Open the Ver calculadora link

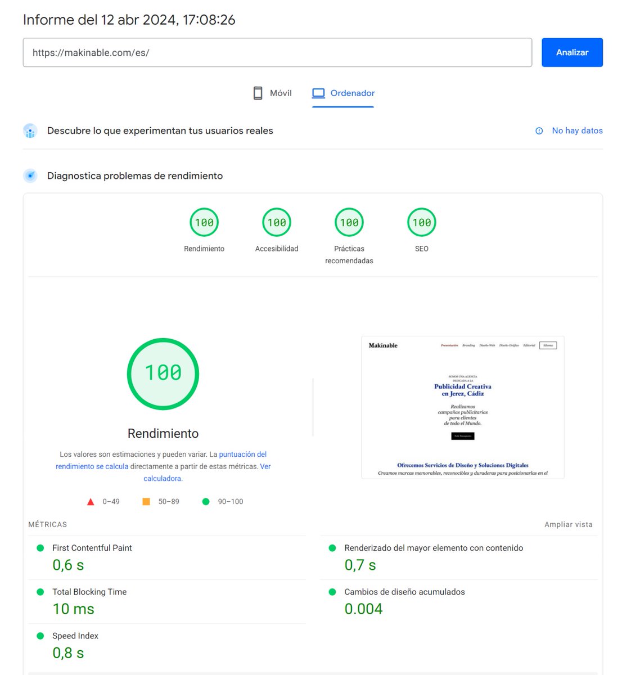tap(207, 472)
